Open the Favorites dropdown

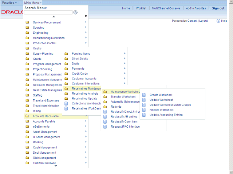9,3
